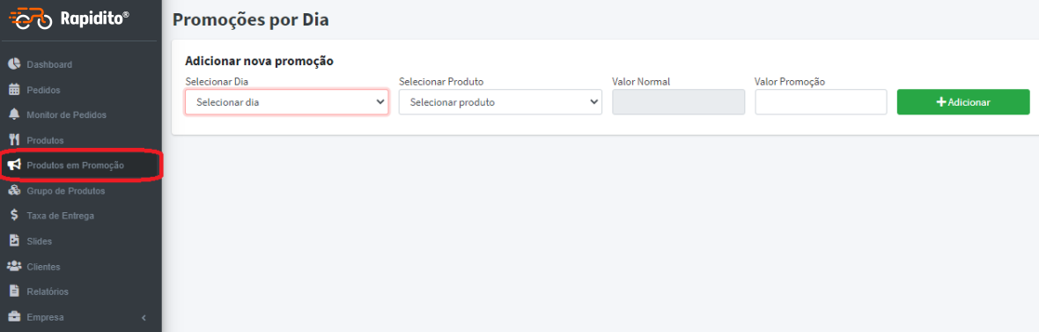Click the Produtos em Promoção megaphone icon

point(14,165)
